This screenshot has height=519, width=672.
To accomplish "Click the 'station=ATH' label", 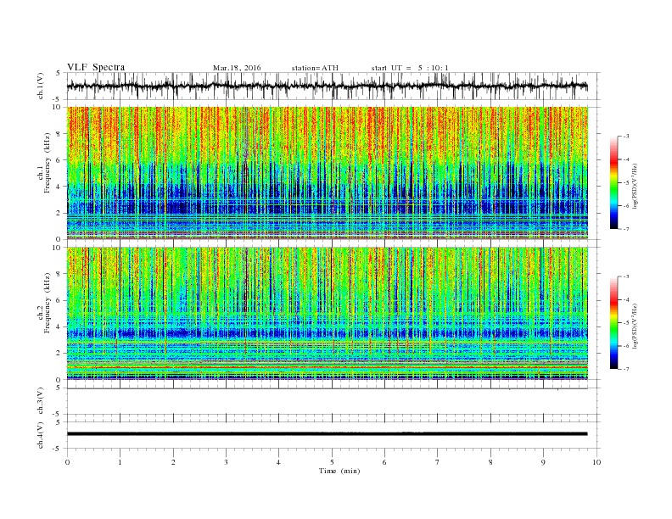I will tap(315, 68).
